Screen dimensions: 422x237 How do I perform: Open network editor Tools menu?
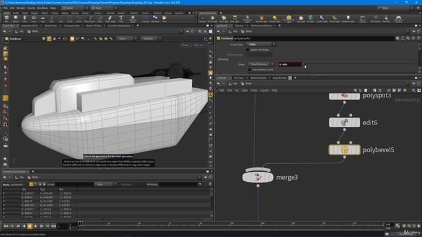[x=254, y=91]
